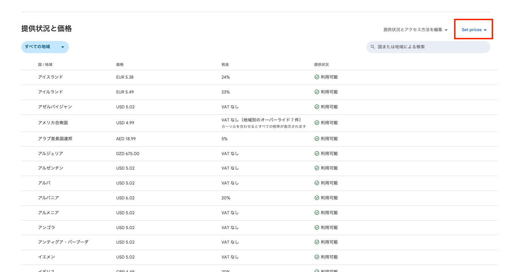
Task: Select the アルメニア country name
Action: click(48, 213)
